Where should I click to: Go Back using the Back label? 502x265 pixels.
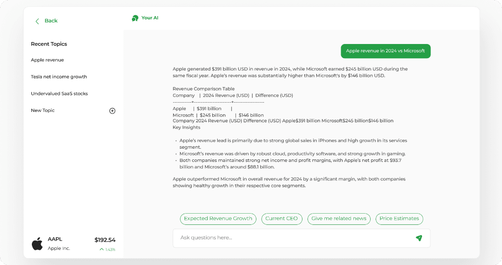click(x=51, y=21)
